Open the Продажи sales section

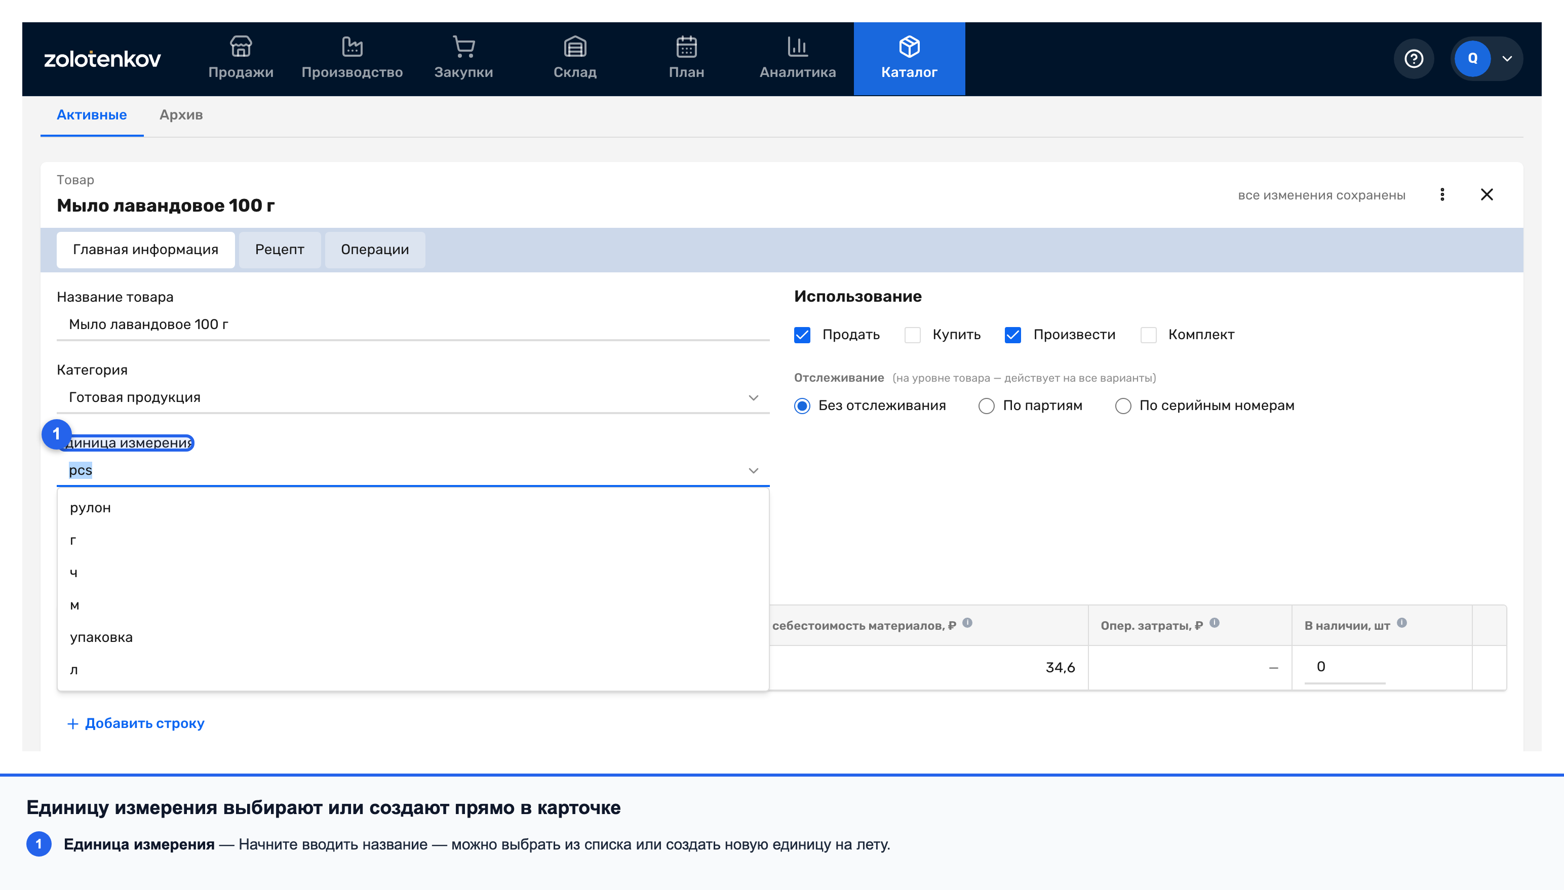[240, 59]
